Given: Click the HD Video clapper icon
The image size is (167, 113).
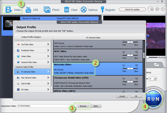Looking at the screenshot, I should click(18, 89).
